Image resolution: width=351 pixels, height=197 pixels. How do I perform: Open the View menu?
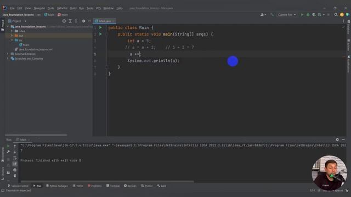point(27,8)
